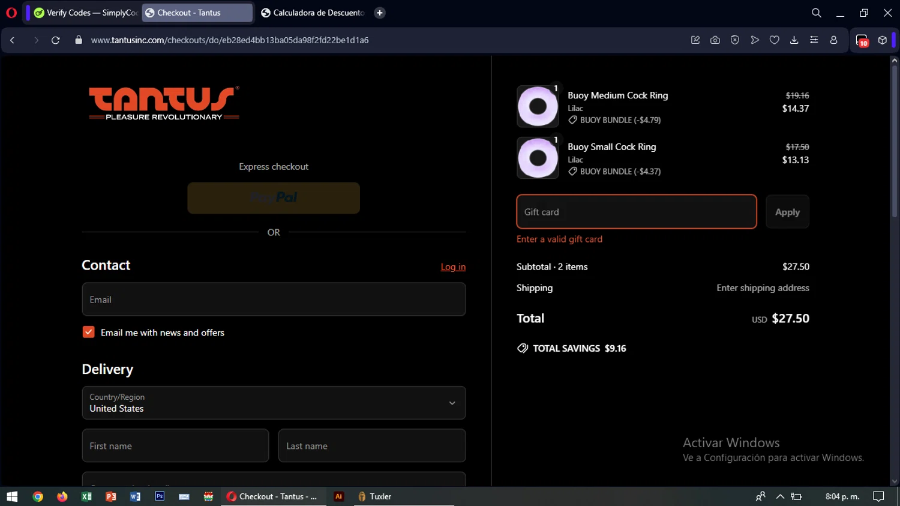900x506 pixels.
Task: Click the TOTAL SAVINGS $9.16 text
Action: [580, 348]
